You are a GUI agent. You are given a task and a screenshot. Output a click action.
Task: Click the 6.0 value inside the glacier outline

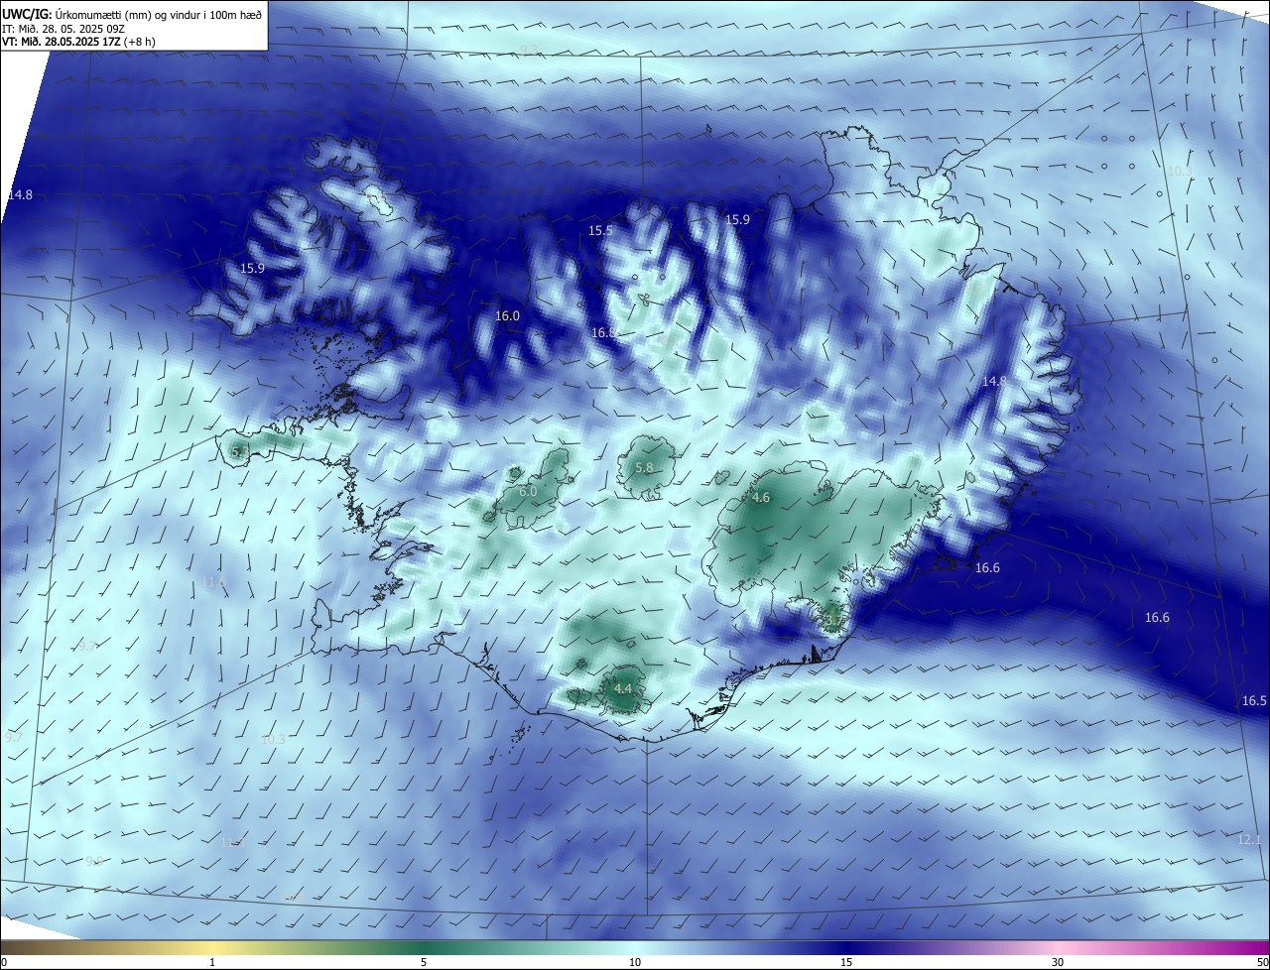tap(528, 491)
